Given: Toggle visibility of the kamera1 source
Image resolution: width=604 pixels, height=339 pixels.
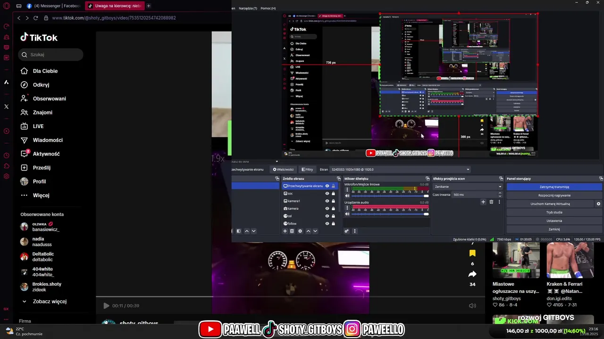Looking at the screenshot, I should coord(327,201).
